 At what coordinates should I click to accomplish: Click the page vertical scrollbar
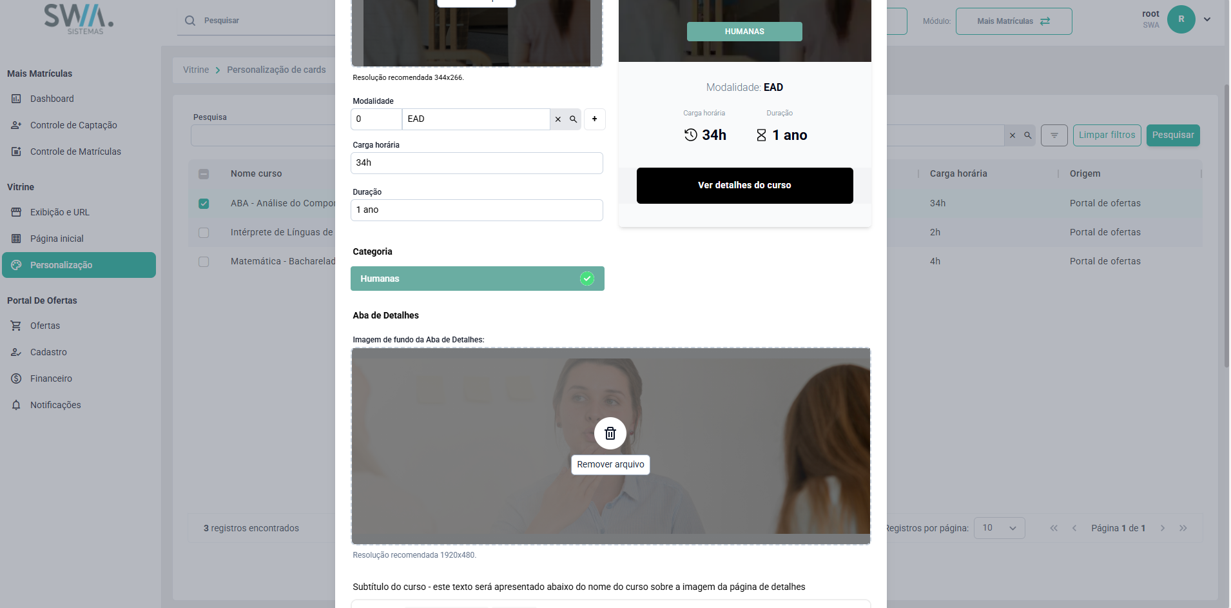click(x=1226, y=226)
